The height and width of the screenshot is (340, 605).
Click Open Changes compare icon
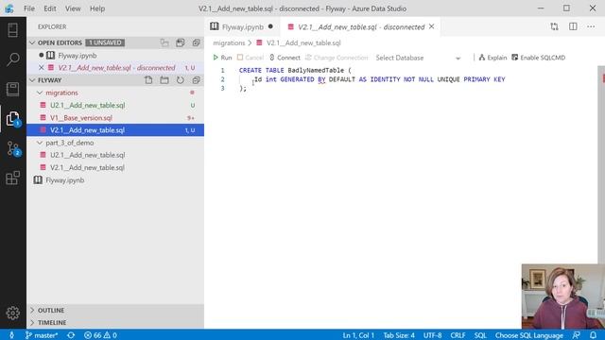(x=555, y=26)
